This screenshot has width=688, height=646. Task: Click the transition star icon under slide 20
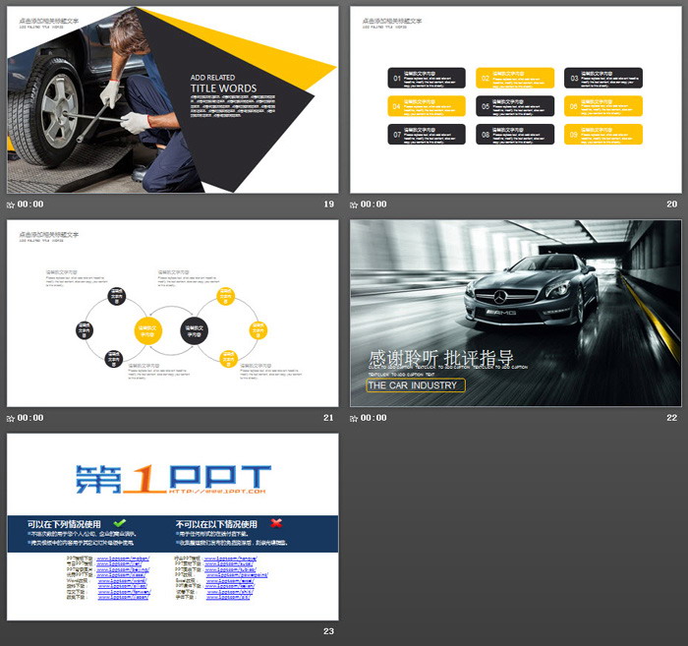[x=355, y=205]
